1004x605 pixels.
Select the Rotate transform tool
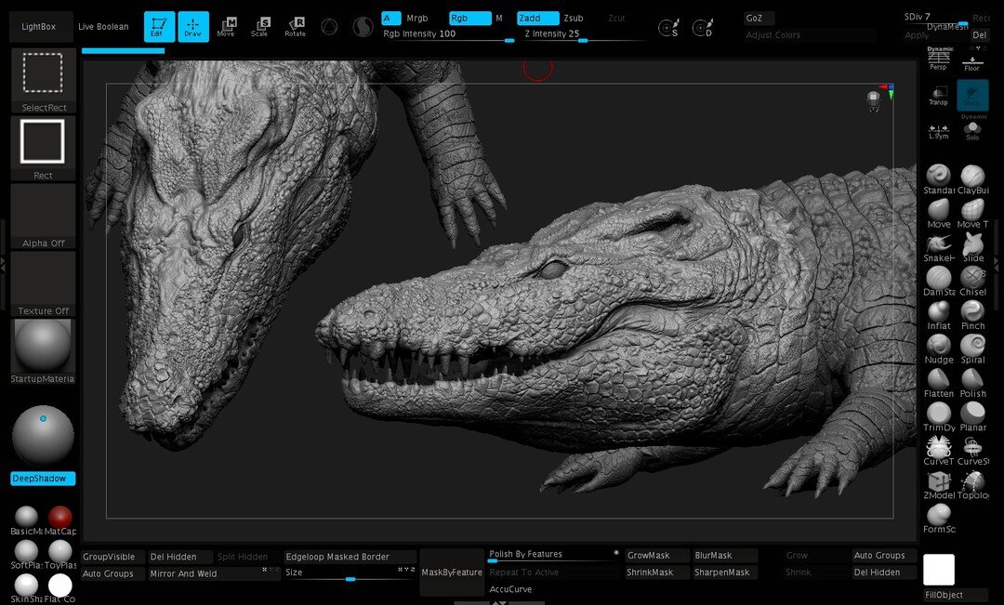pos(295,27)
